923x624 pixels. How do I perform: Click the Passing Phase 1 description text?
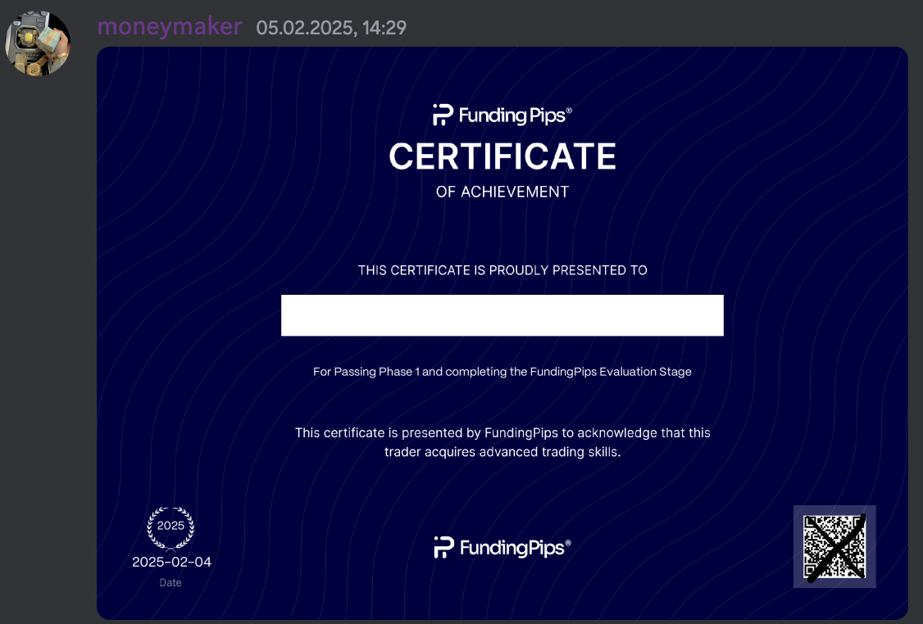point(502,372)
